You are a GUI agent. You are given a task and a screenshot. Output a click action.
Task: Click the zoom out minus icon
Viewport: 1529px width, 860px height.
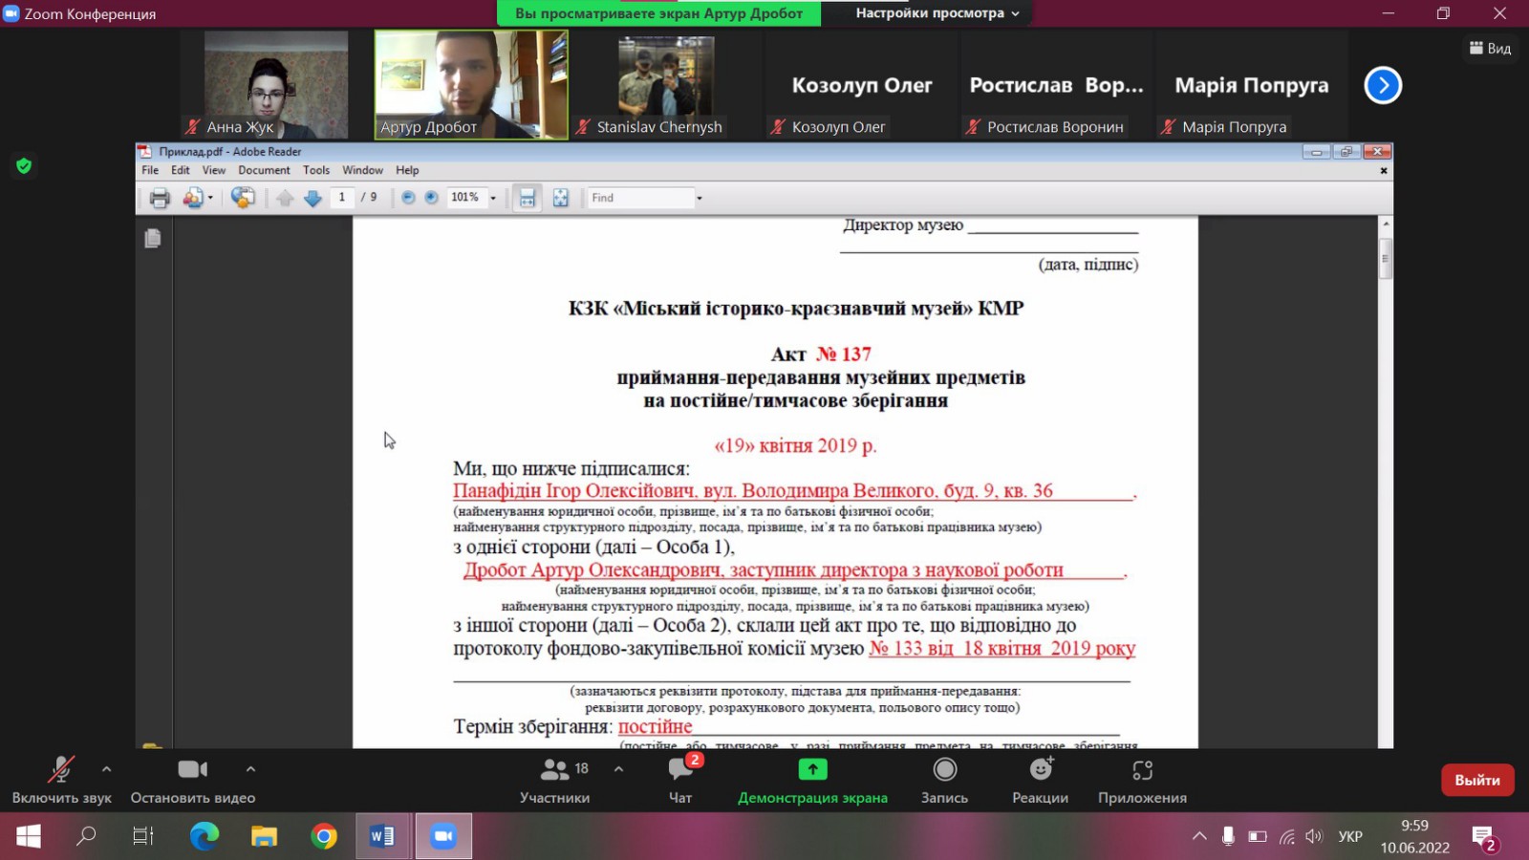pos(408,198)
